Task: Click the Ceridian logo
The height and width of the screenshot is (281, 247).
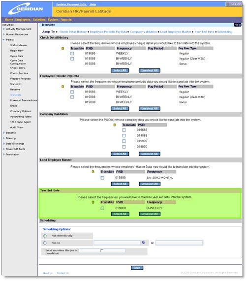Action: click(26, 8)
